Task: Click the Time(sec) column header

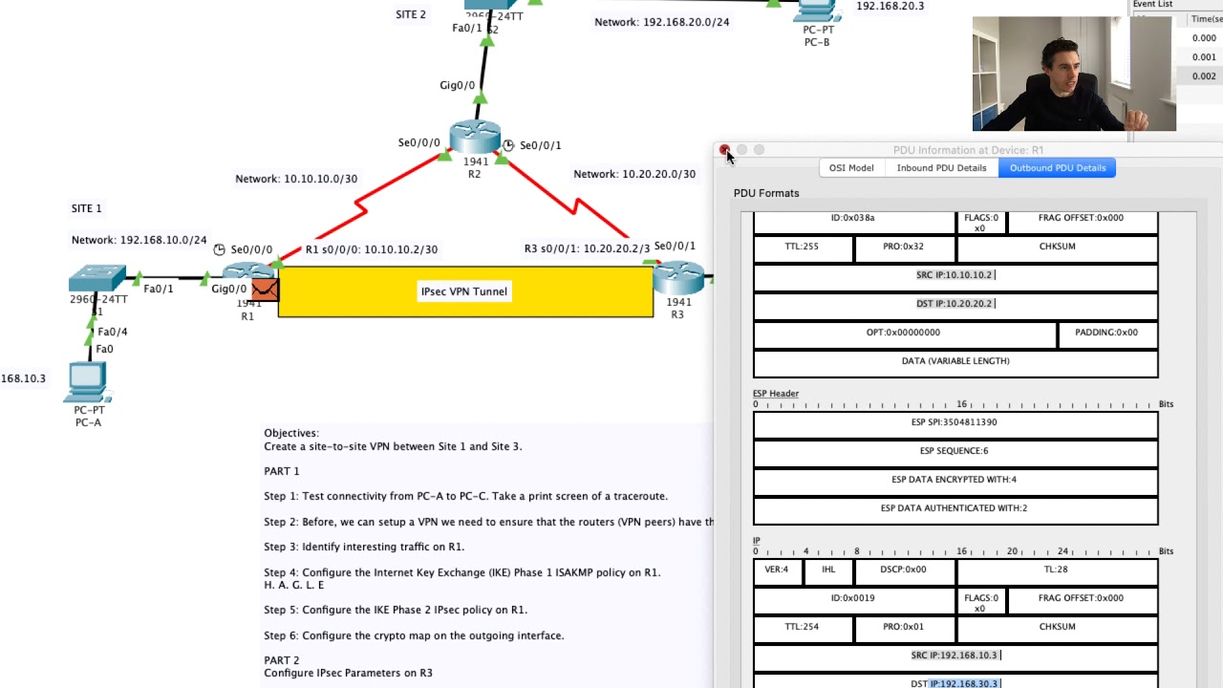Action: tap(1204, 19)
